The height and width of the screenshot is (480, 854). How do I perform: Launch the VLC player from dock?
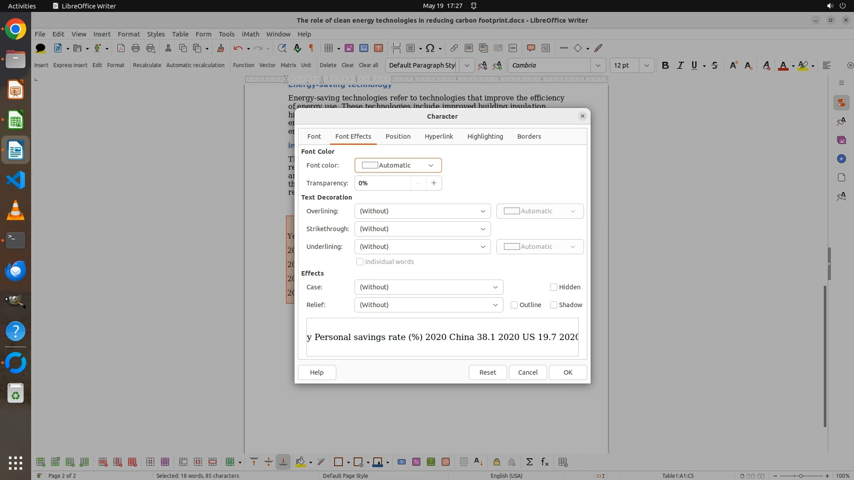tap(16, 210)
